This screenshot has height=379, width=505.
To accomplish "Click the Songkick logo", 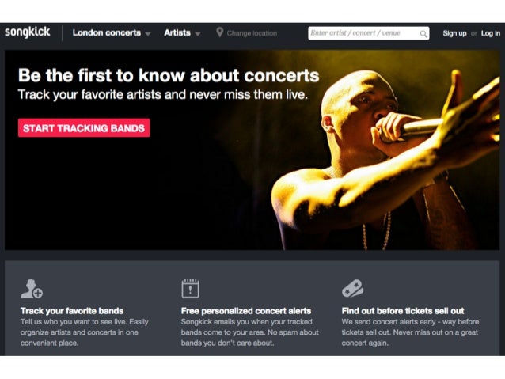I will pos(28,32).
